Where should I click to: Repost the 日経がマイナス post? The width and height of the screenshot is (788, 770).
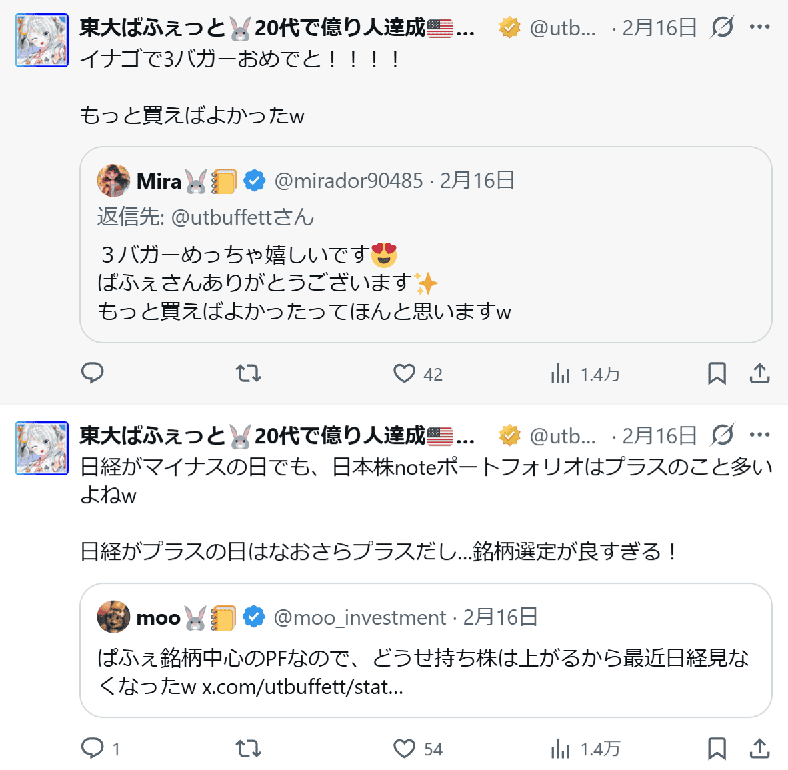[x=249, y=749]
